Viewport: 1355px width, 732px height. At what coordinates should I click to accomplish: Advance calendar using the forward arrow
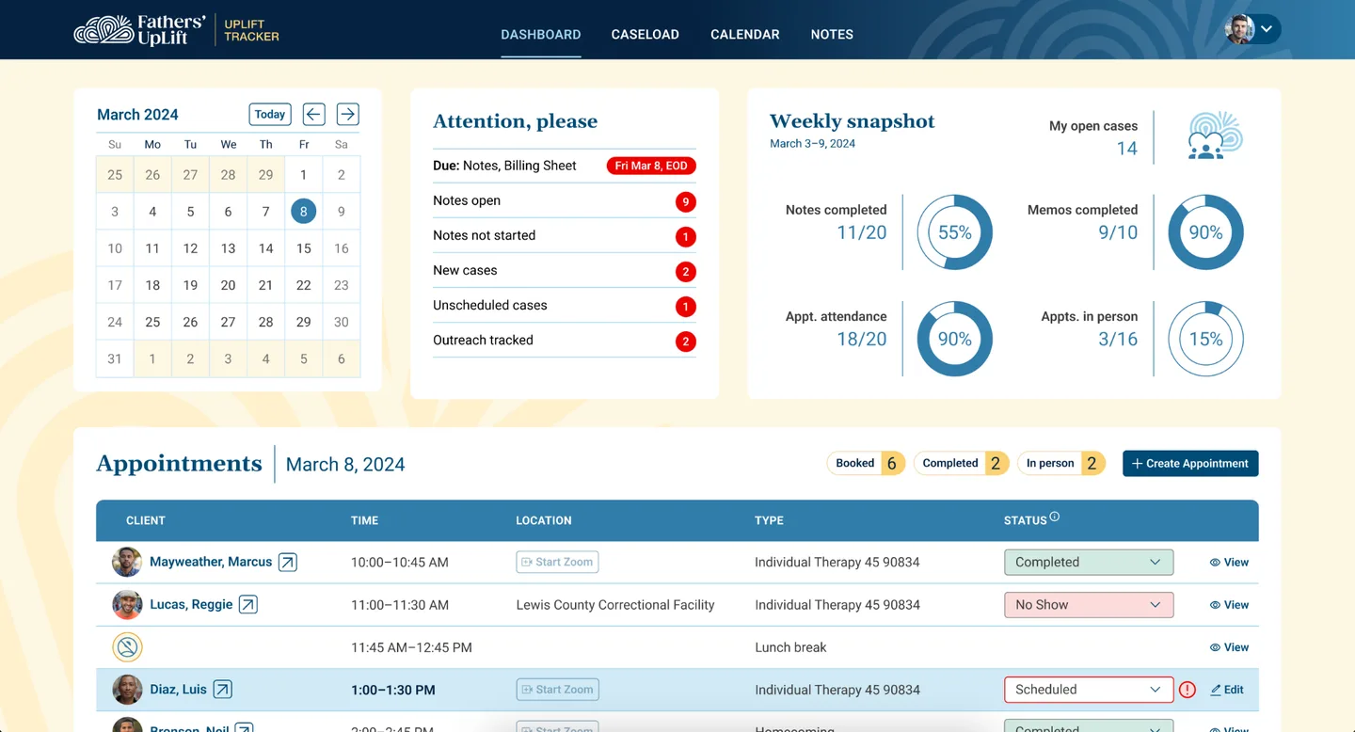[347, 114]
